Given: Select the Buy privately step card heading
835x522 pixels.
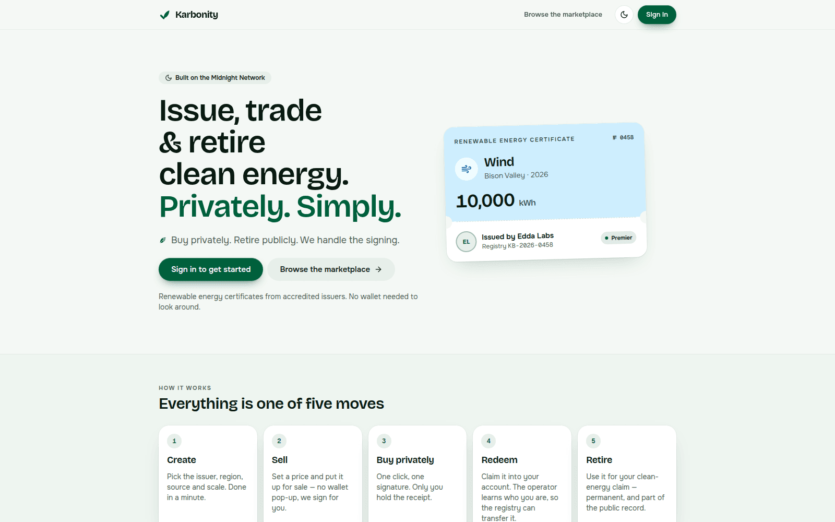Looking at the screenshot, I should click(x=405, y=460).
